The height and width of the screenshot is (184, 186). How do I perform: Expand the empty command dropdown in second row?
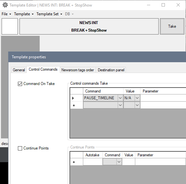pos(120,105)
